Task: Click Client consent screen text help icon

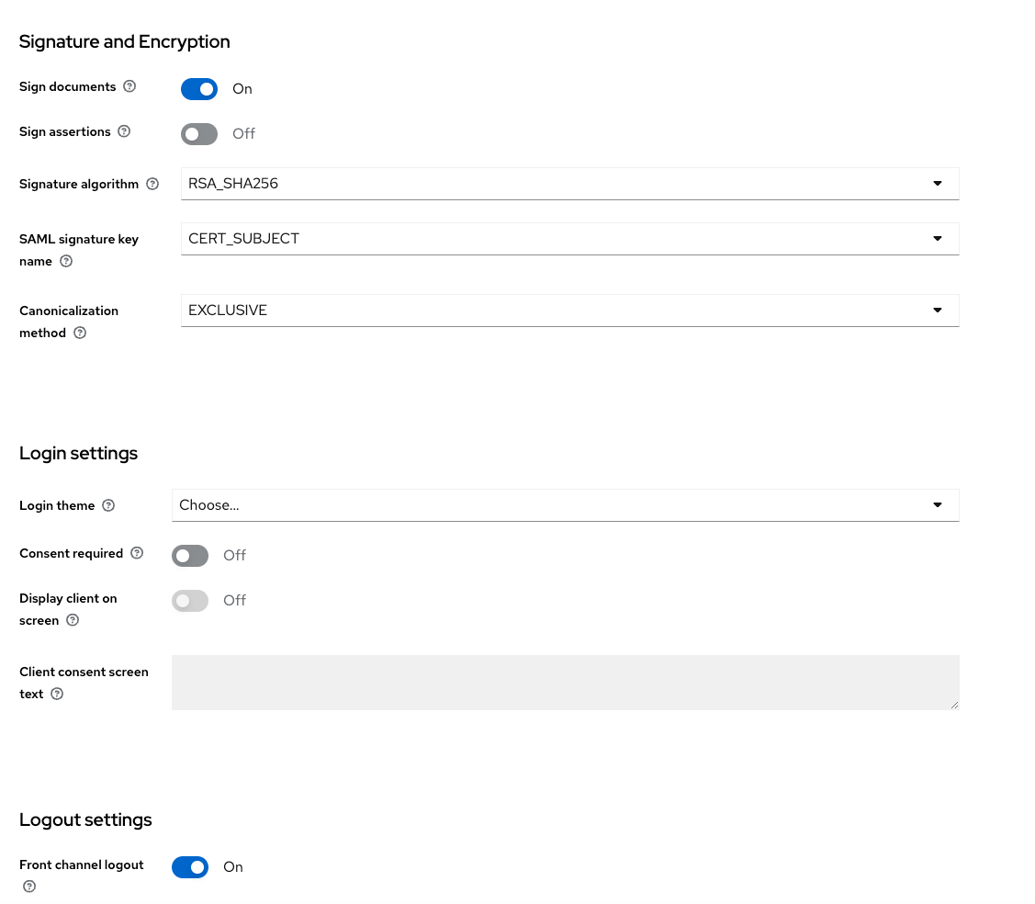Action: (x=57, y=694)
